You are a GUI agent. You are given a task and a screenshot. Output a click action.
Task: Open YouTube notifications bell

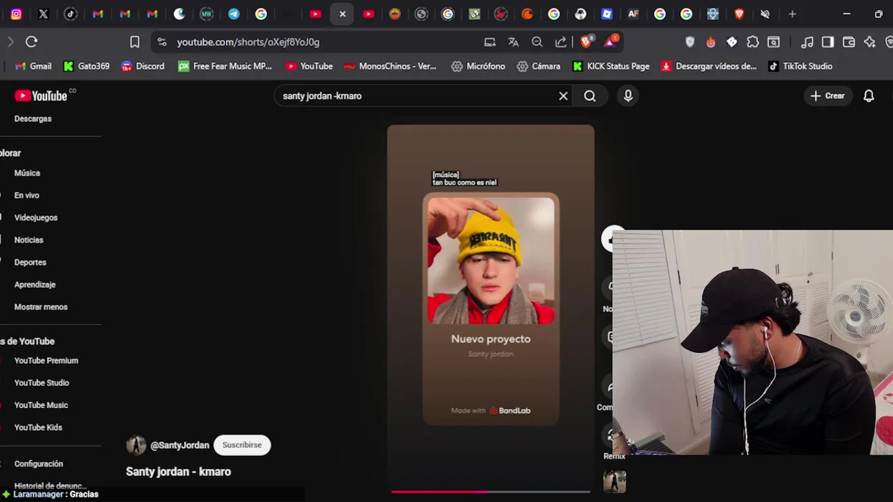pyautogui.click(x=869, y=96)
